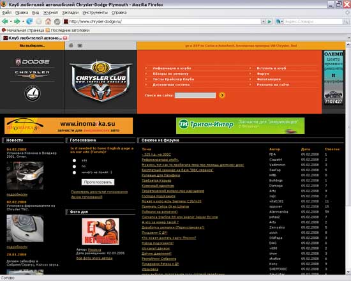Image resolution: width=351 pixels, height=281 pixels.
Task: Open the headlight news thumbnail
Action: (25, 229)
